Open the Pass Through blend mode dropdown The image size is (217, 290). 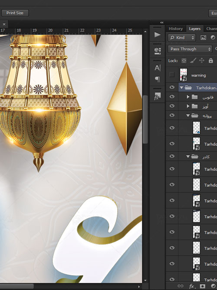tap(190, 49)
